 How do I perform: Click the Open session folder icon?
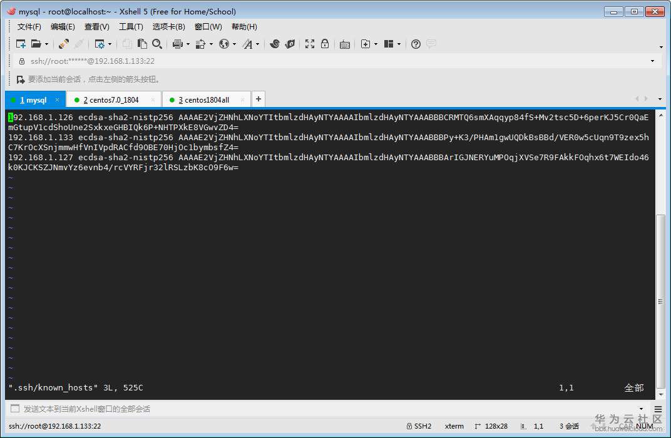coord(36,44)
